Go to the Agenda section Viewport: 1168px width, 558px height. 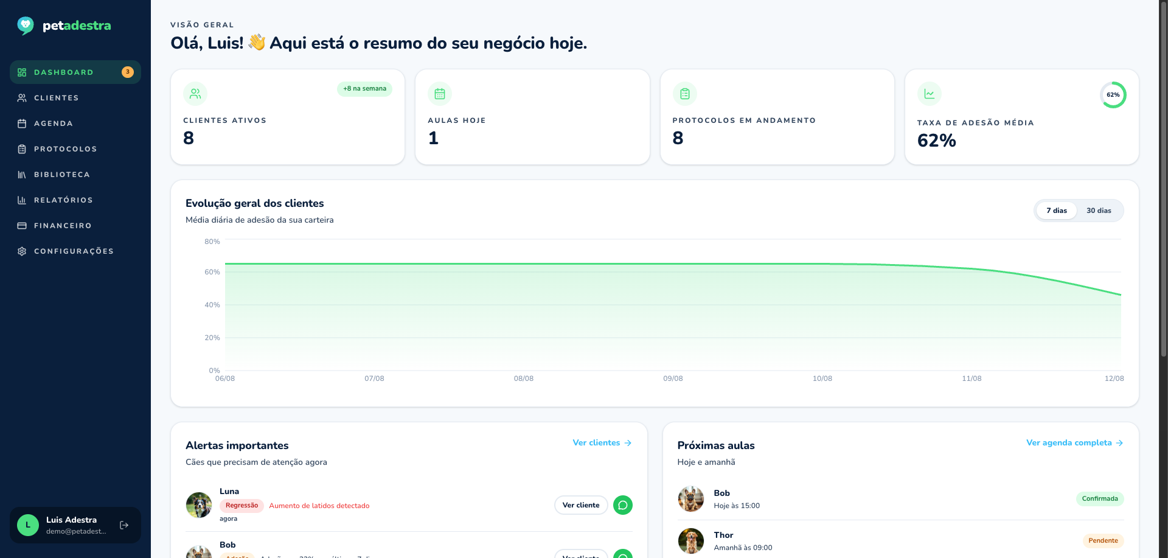(75, 124)
